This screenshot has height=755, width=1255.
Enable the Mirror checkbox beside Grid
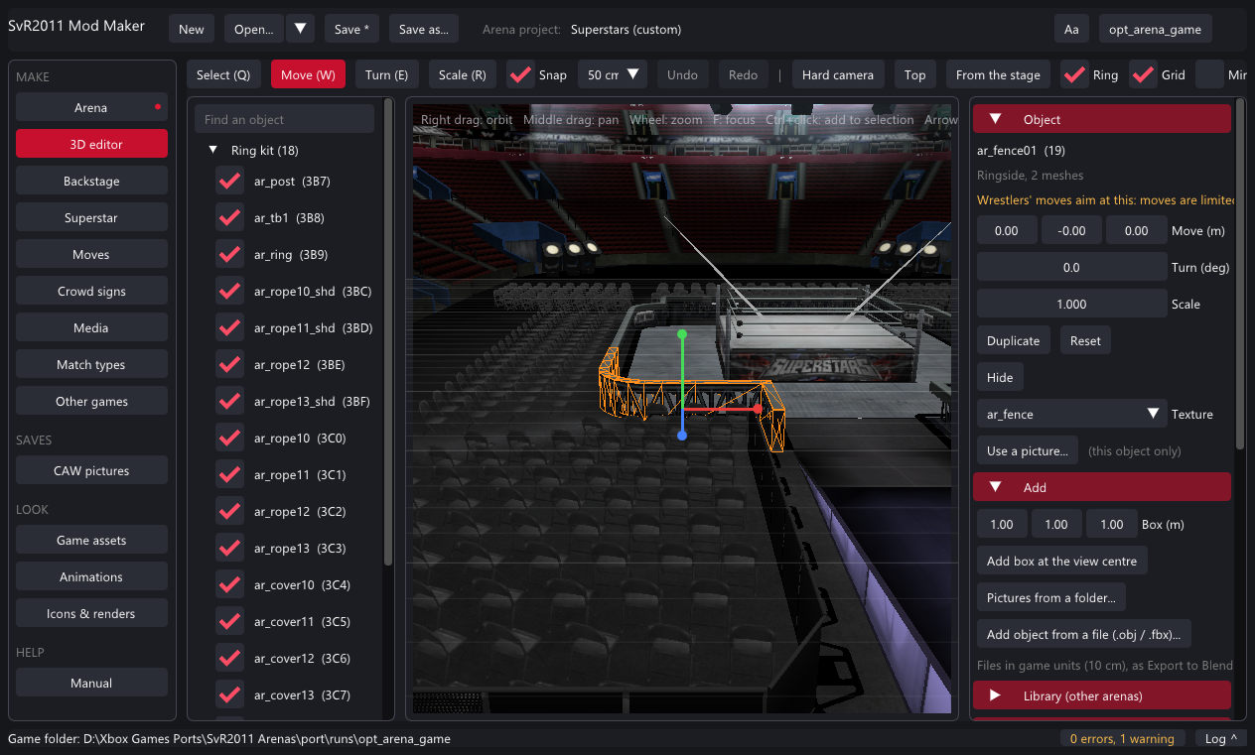pyautogui.click(x=1209, y=74)
